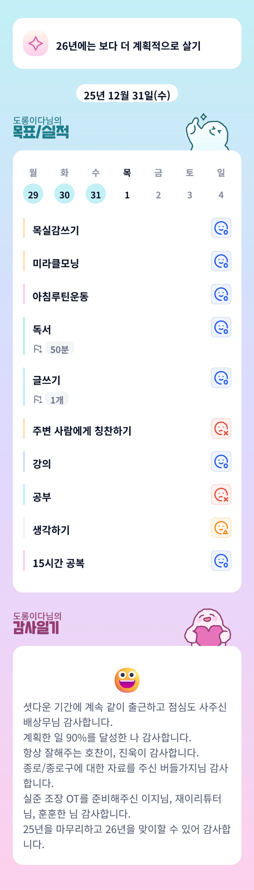Screen dimensions: 254x890
Task: Select Thursday 1 in the week calendar
Action: click(127, 194)
